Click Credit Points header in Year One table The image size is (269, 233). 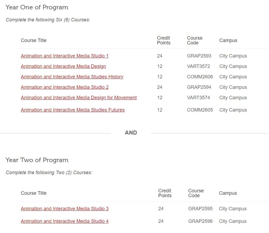[x=164, y=40]
